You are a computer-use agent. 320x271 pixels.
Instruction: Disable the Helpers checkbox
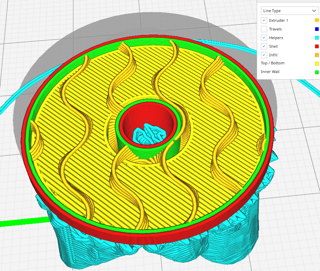click(264, 38)
